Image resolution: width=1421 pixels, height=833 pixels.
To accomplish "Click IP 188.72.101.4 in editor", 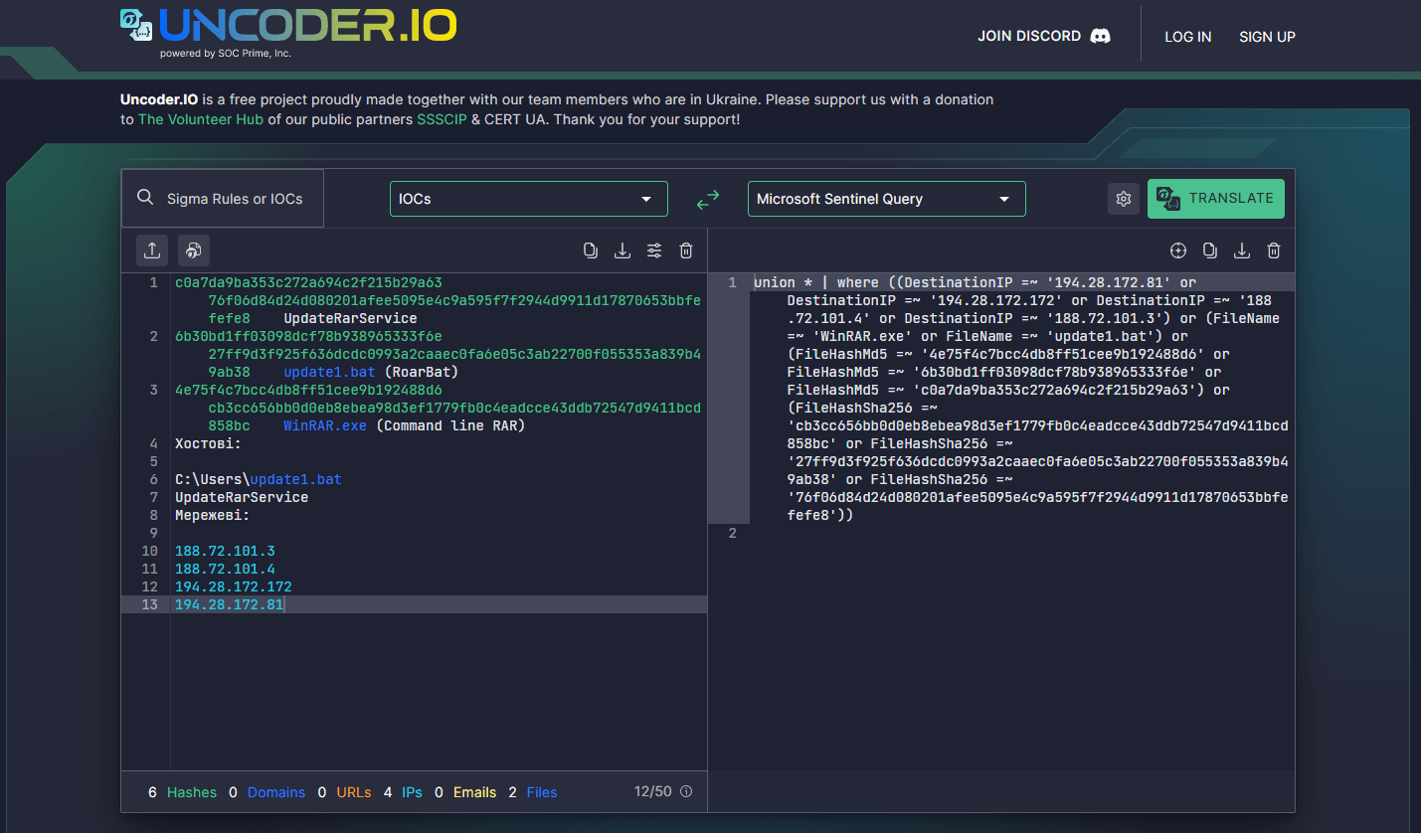I will point(225,569).
